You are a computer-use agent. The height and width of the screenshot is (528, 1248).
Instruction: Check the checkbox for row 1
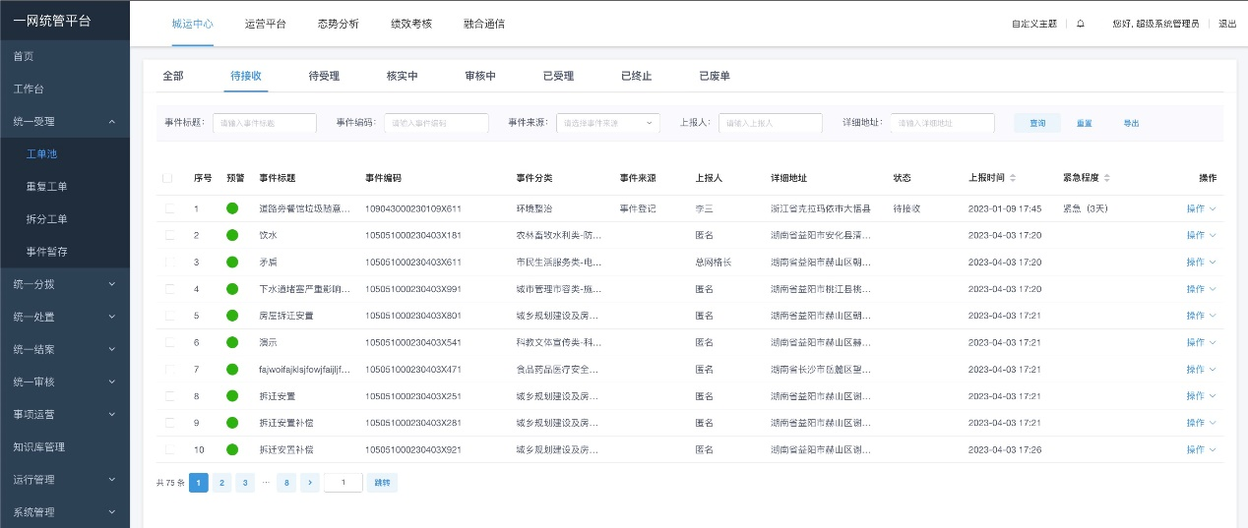[x=169, y=208]
